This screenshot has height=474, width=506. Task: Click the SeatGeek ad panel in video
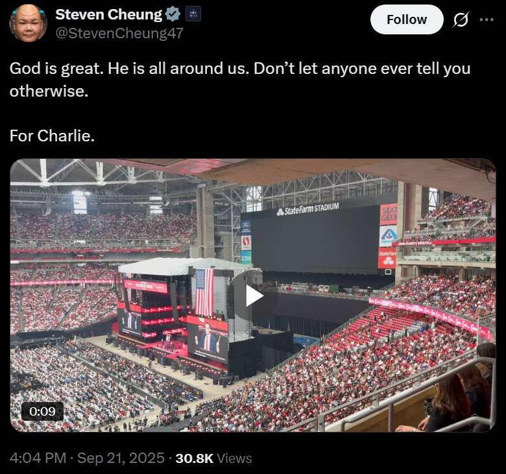pyautogui.click(x=389, y=214)
